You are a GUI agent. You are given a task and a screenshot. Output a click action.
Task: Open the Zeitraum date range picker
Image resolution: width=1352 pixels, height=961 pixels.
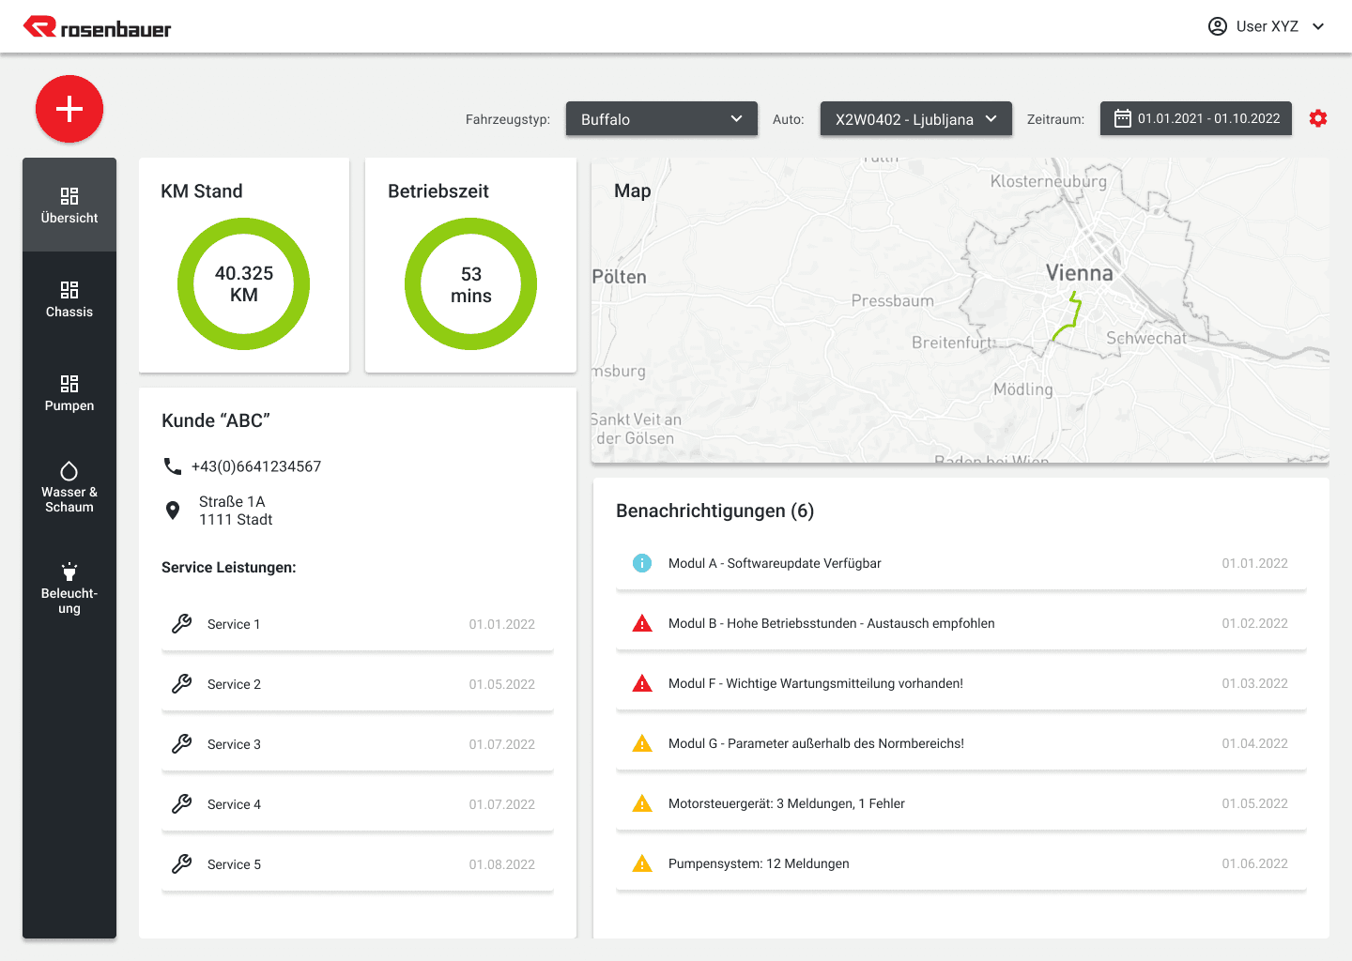pyautogui.click(x=1196, y=118)
